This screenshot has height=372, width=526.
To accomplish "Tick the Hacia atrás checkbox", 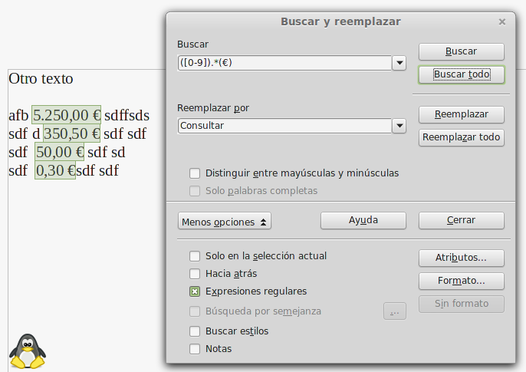I will pos(195,274).
